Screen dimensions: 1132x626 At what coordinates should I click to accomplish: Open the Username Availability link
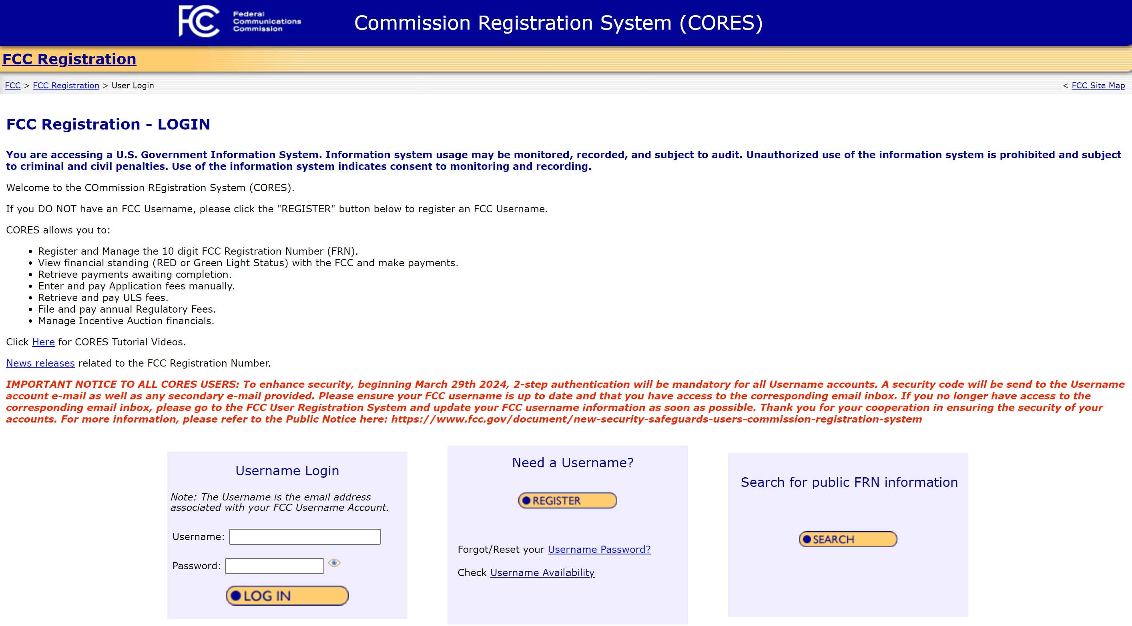click(542, 572)
